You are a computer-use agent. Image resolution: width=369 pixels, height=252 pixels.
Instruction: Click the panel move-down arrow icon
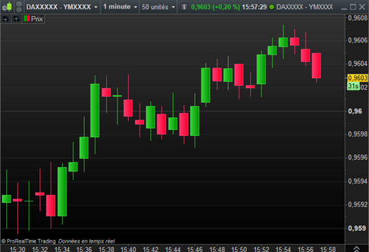(6, 19)
